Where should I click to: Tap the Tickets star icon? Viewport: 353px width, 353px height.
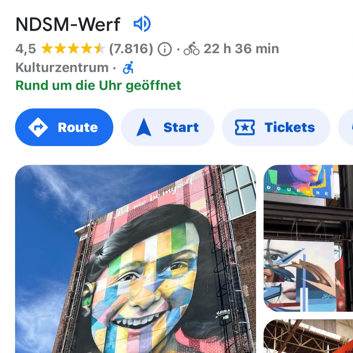click(x=245, y=127)
